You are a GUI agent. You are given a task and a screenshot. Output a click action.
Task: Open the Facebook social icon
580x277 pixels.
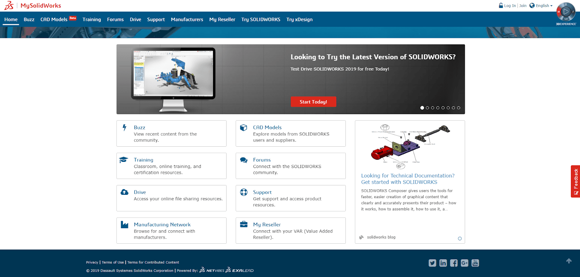(454, 263)
